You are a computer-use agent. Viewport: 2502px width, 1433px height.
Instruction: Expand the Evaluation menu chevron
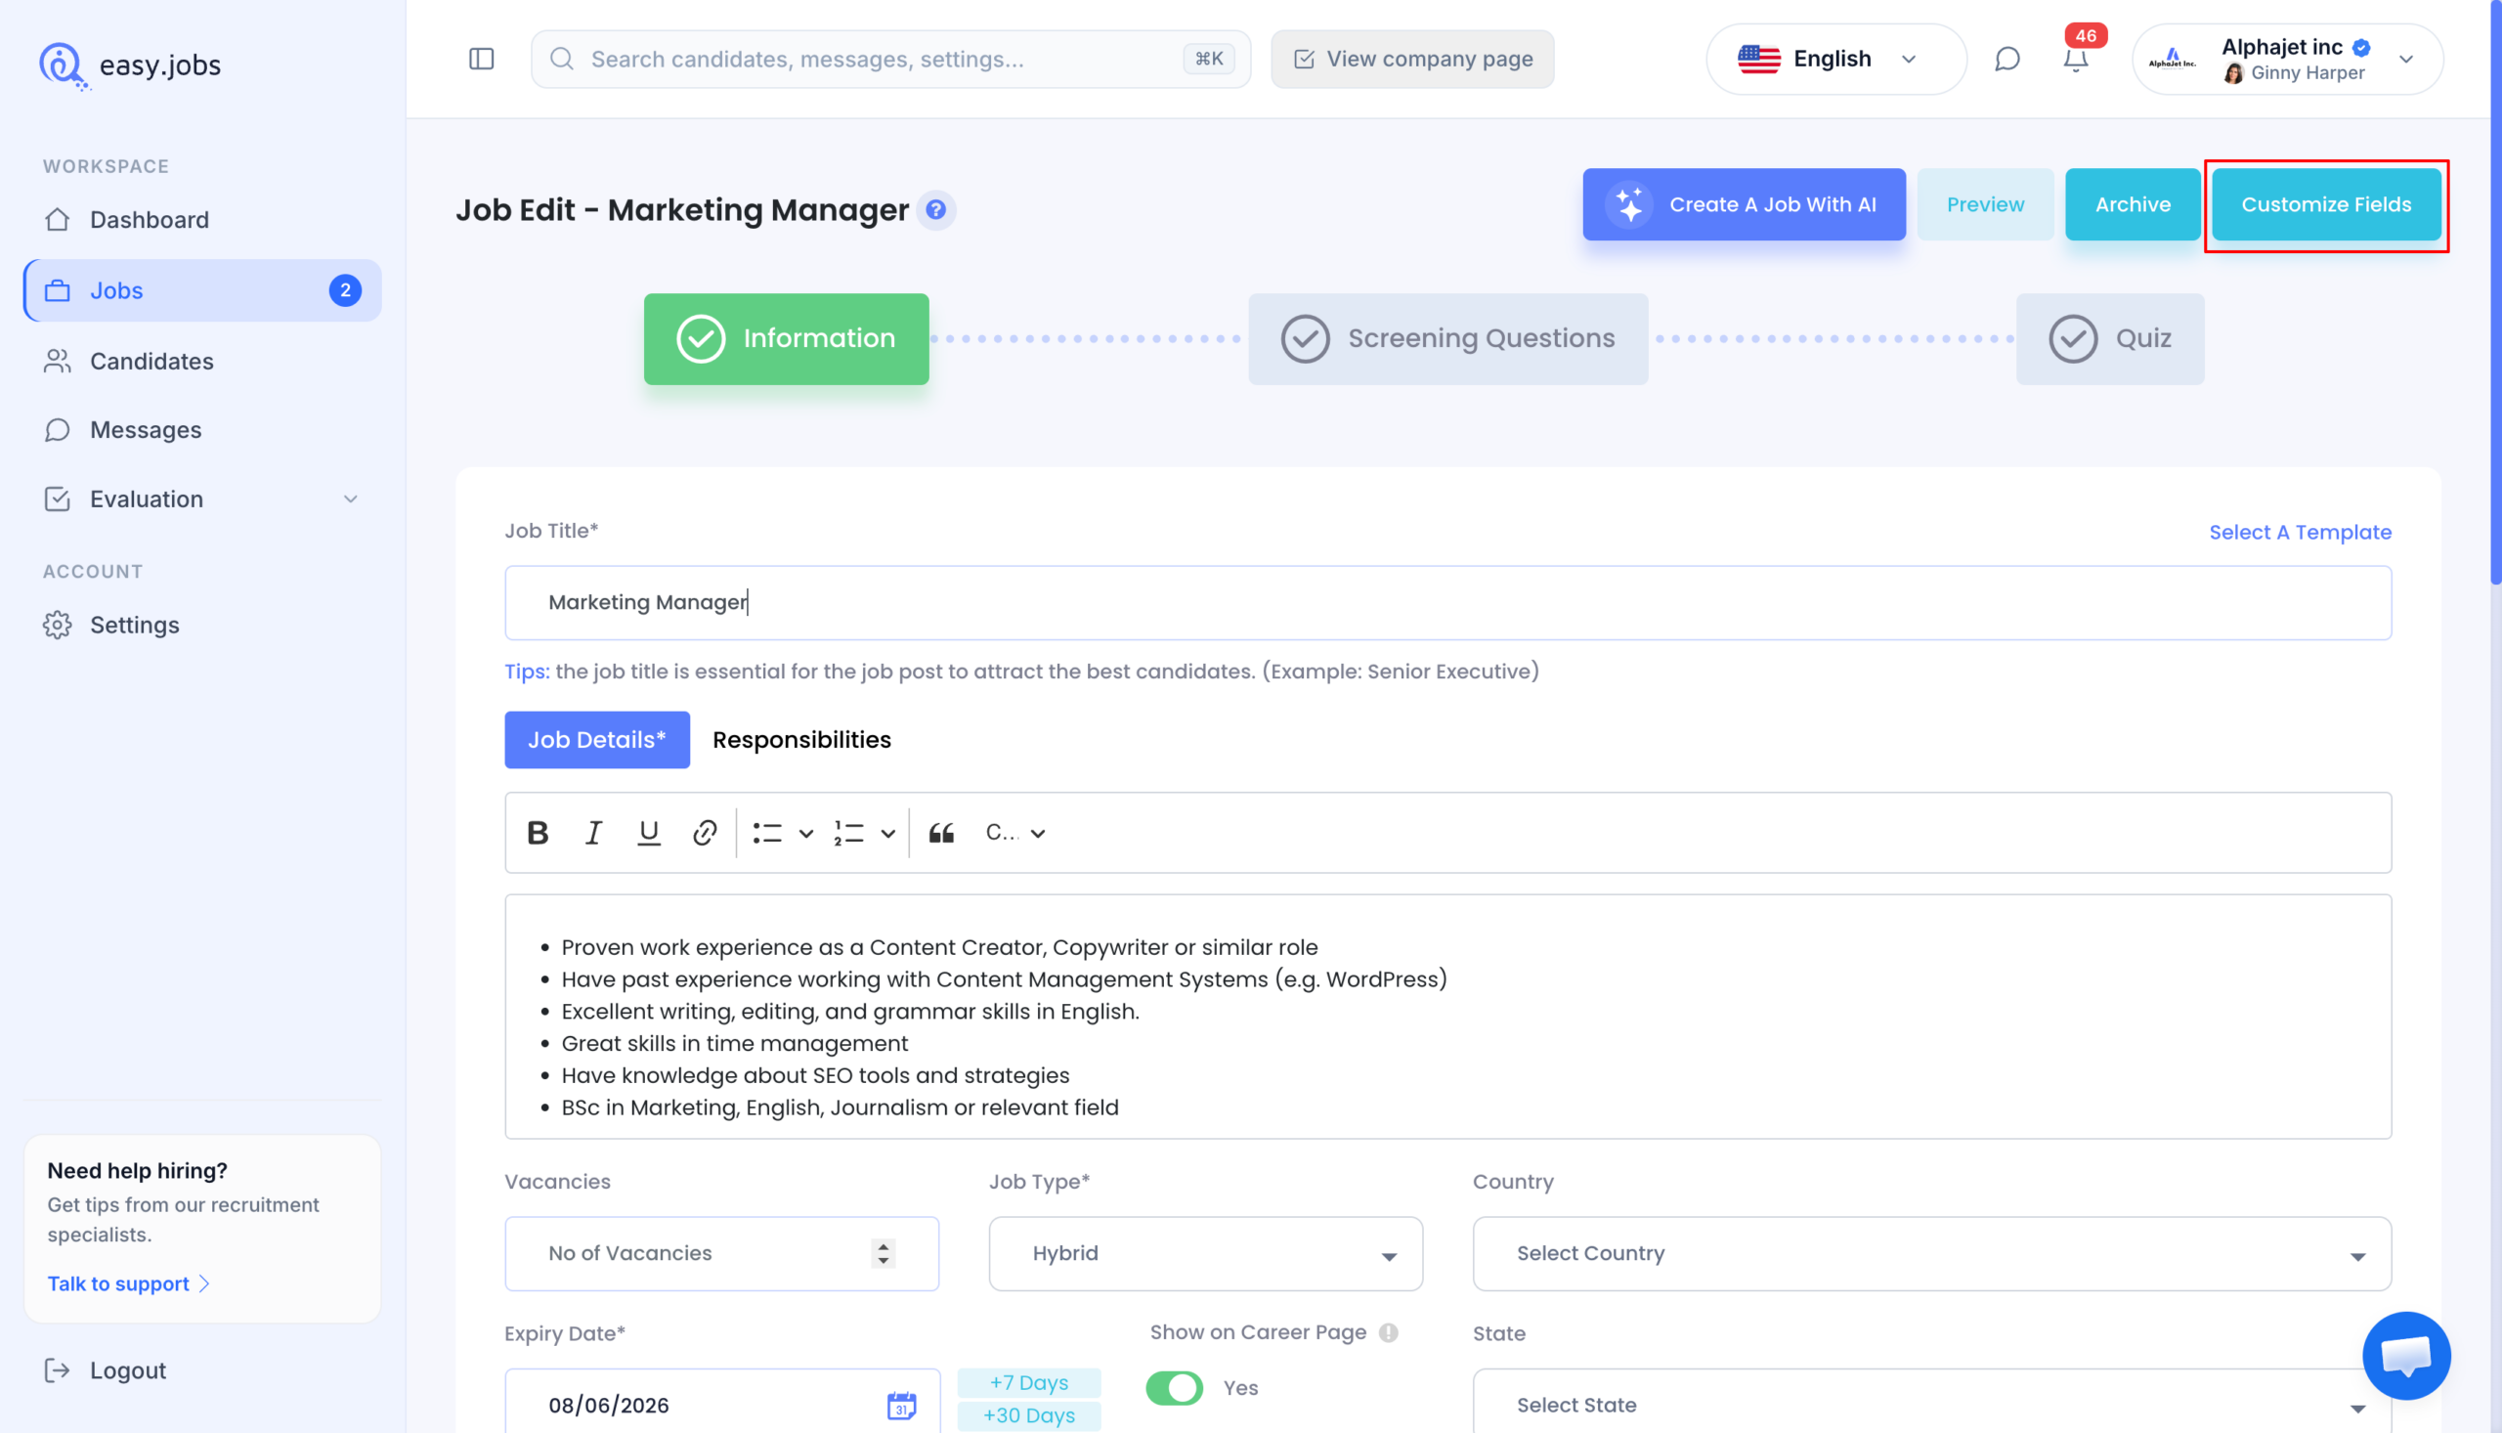tap(350, 499)
